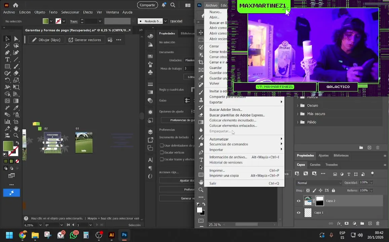Delete layer with Photoshop trash icon
This screenshot has height=242, width=389.
click(378, 224)
